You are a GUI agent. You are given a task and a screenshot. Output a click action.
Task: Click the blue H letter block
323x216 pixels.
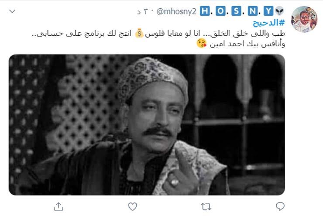pyautogui.click(x=205, y=11)
